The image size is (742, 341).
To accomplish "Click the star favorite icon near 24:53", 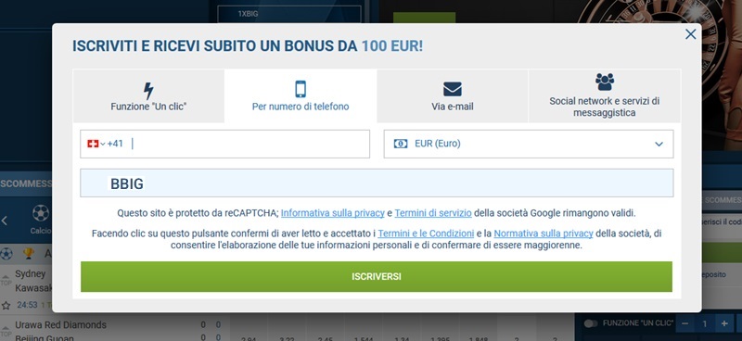I will click(x=6, y=305).
